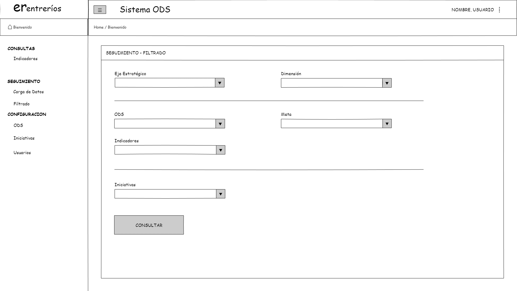Click the Home breadcrumb link

[99, 27]
